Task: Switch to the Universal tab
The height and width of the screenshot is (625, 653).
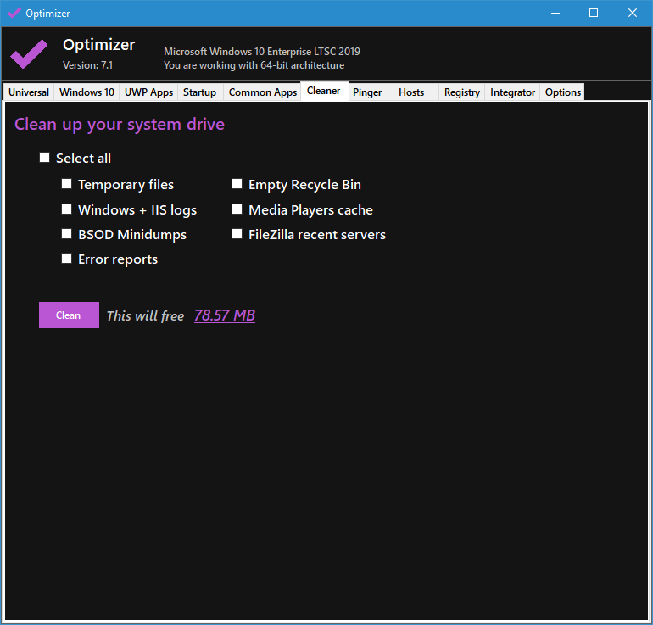Action: (x=29, y=92)
